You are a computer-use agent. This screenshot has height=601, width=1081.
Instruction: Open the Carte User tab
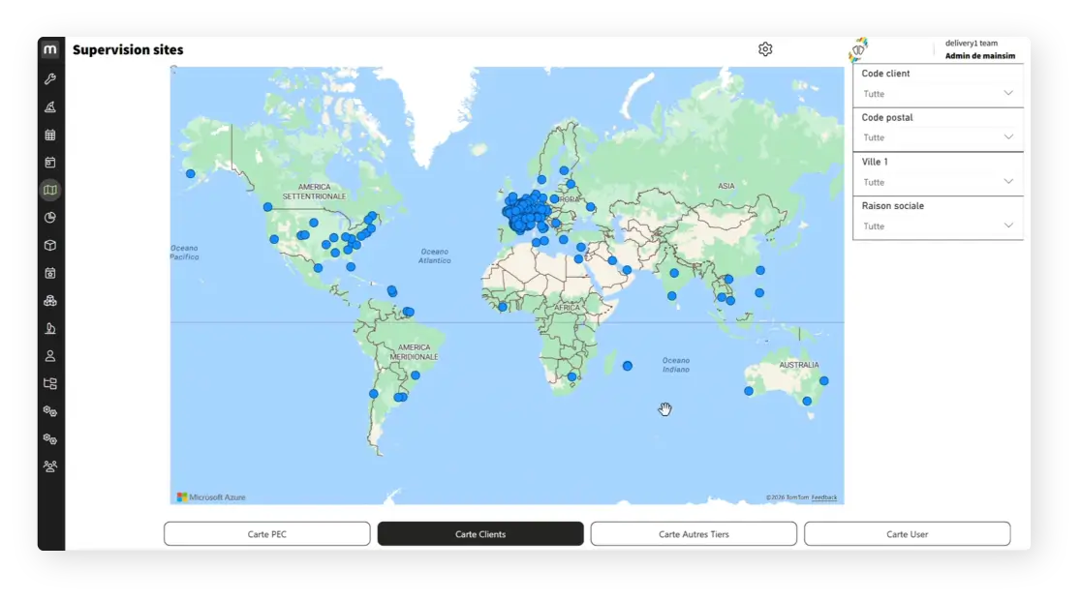[908, 533]
